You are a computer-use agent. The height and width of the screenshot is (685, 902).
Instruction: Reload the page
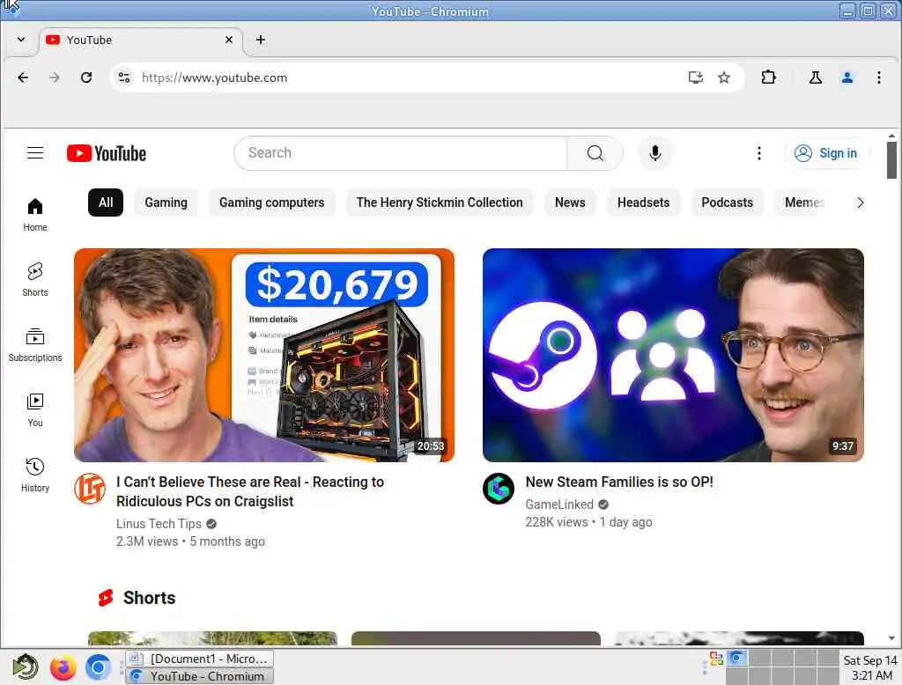[86, 77]
